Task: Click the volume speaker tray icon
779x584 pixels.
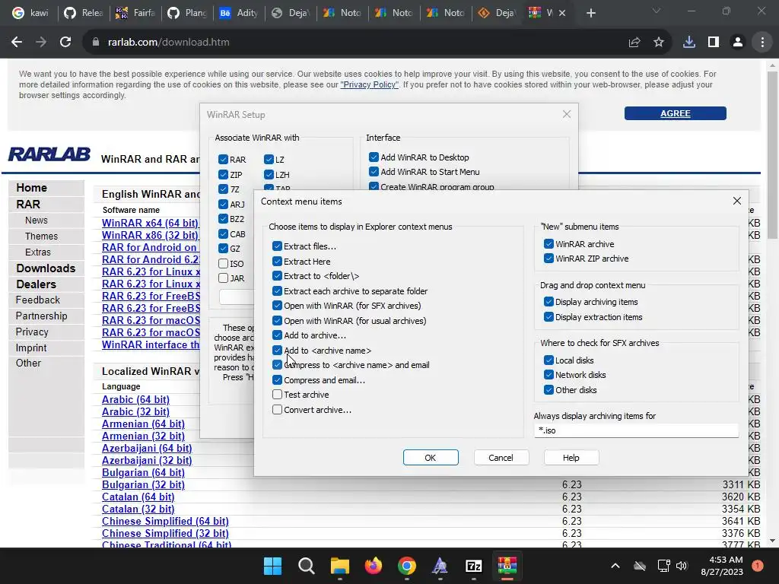Action: tap(682, 566)
